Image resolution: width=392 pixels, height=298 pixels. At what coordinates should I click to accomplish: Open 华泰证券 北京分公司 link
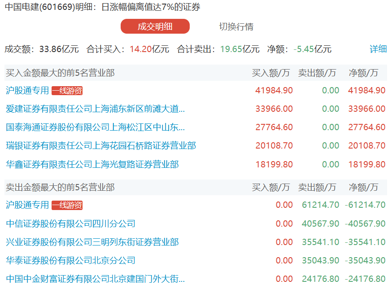(70, 260)
